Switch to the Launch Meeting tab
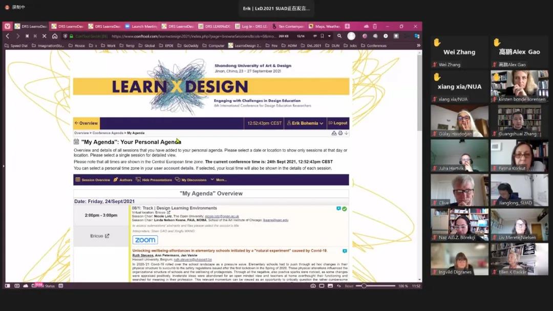Screen dimensions: 553x311 click(140, 26)
